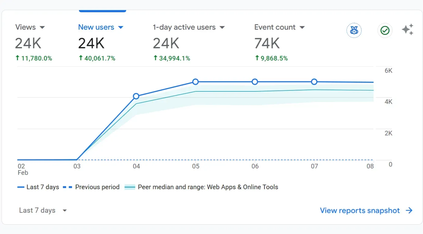The height and width of the screenshot is (234, 423).
Task: Click the solid-line Last 7 days legend entry
Action: pyautogui.click(x=38, y=187)
